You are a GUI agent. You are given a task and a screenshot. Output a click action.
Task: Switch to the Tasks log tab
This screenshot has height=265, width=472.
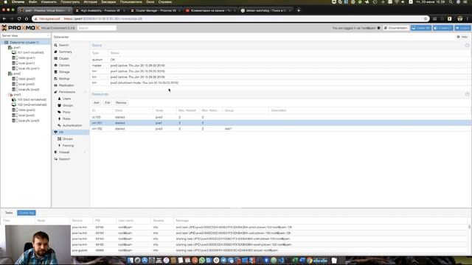pos(9,213)
